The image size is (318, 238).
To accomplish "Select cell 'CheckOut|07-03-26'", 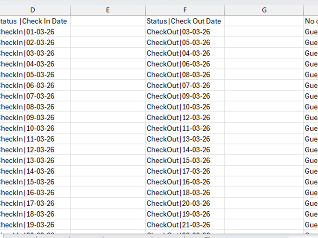I will (185, 85).
